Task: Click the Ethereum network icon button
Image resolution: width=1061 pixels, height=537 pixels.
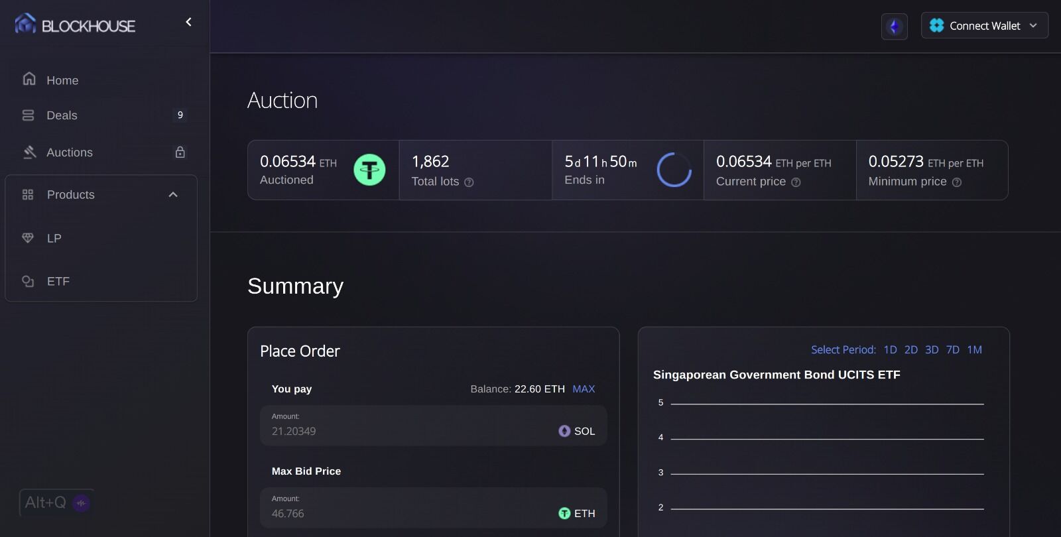Action: [894, 27]
